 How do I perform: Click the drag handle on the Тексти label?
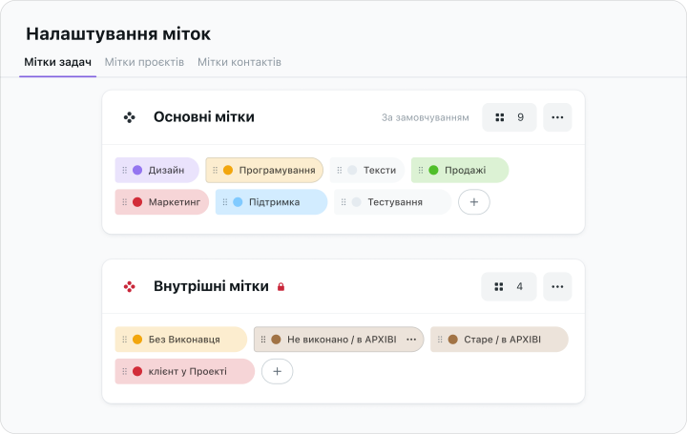[x=339, y=170]
